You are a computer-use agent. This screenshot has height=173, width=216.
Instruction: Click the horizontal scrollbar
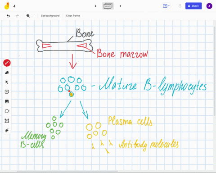67,171
